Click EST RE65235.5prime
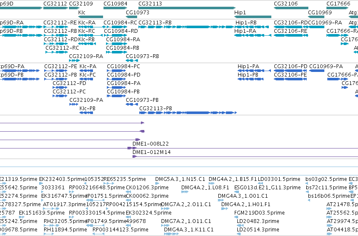This screenshot has width=358, height=236. click(109, 183)
